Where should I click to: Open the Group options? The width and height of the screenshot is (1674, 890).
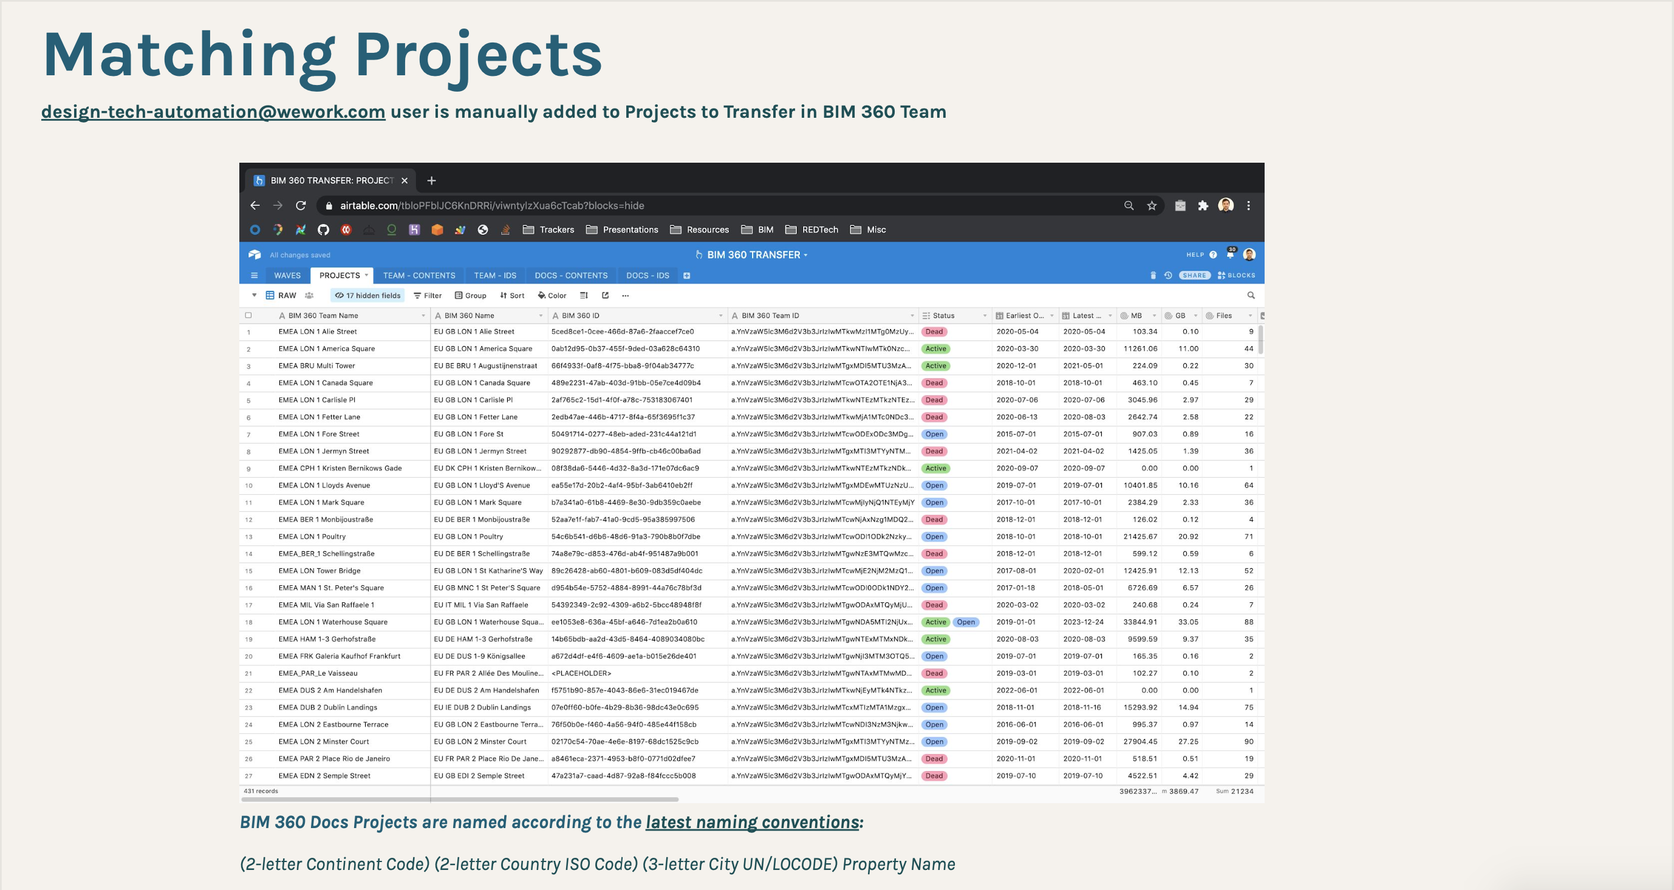pyautogui.click(x=471, y=296)
